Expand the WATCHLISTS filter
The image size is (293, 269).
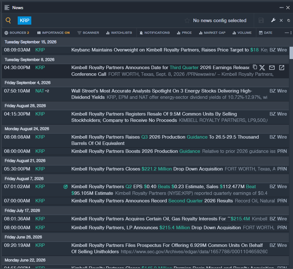[x=119, y=33]
